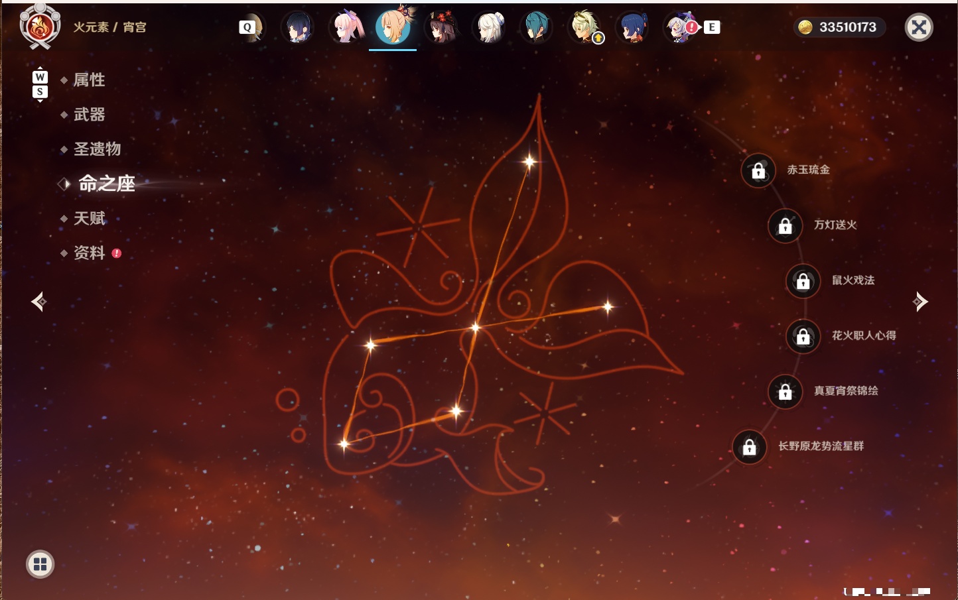
Task: Go to previous character with left arrow
Action: coord(38,302)
